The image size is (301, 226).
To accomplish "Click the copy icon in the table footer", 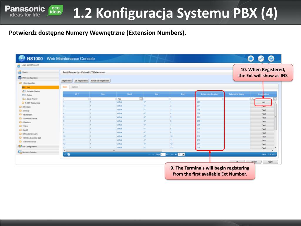I will tap(69, 154).
